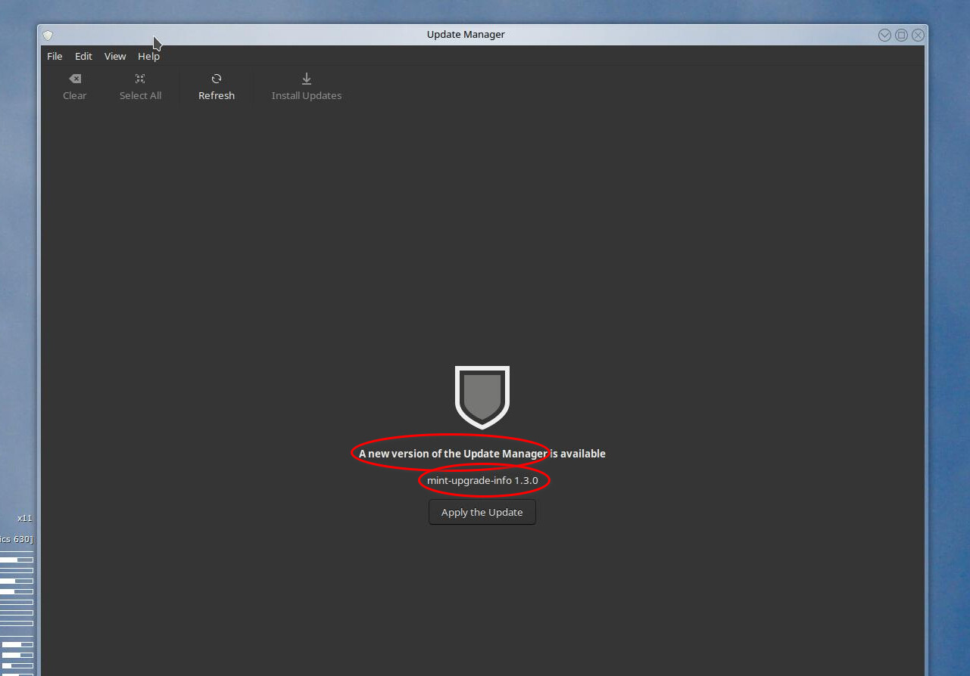
Task: Minimize the Update Manager window
Action: point(884,35)
